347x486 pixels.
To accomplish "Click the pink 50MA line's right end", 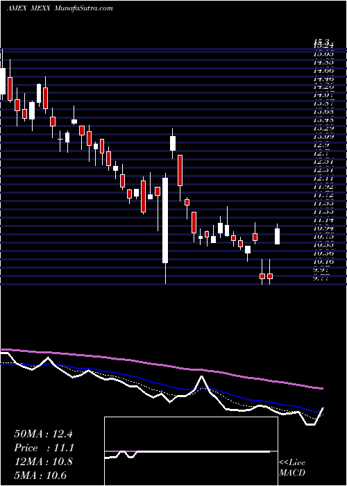I will click(323, 388).
